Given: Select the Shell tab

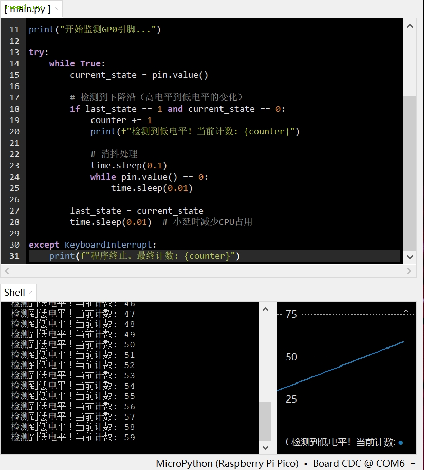Looking at the screenshot, I should 14,292.
